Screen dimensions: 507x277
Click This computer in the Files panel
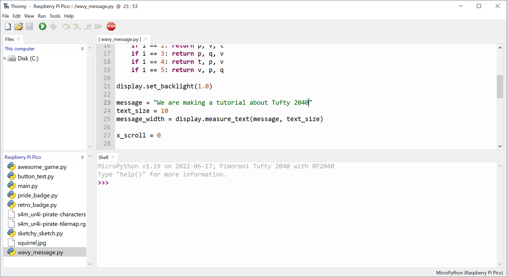[20, 48]
